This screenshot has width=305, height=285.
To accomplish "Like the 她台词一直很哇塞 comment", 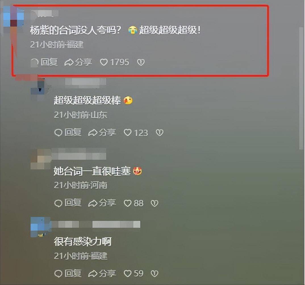I will click(134, 203).
